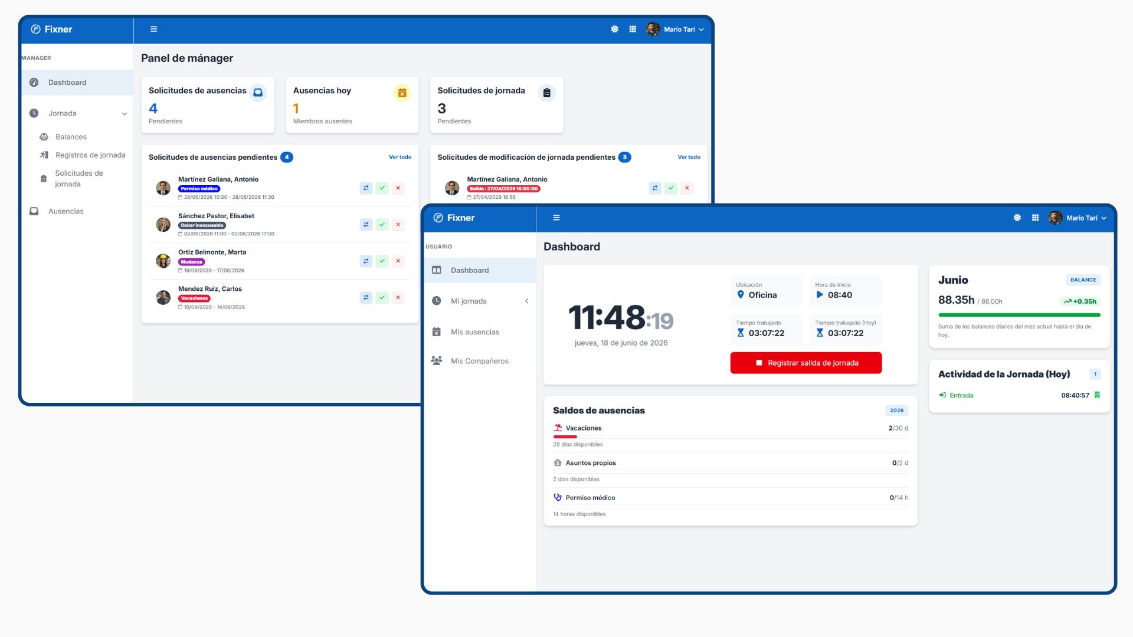Click Hora de inicio 08:40 tile
The height and width of the screenshot is (637, 1133).
coord(846,291)
